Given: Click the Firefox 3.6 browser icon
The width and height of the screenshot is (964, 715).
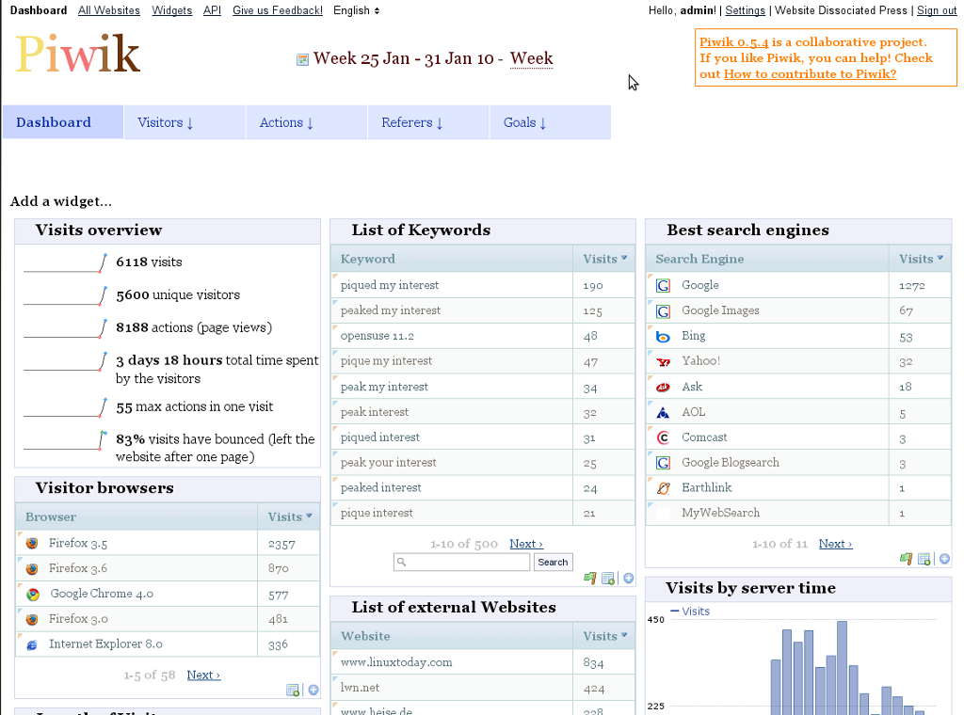Looking at the screenshot, I should pos(32,569).
